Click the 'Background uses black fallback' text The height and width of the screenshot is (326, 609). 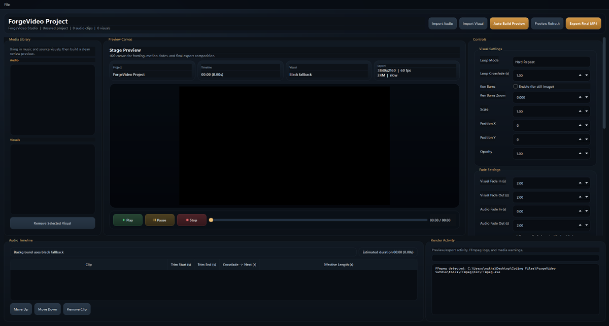tap(39, 252)
